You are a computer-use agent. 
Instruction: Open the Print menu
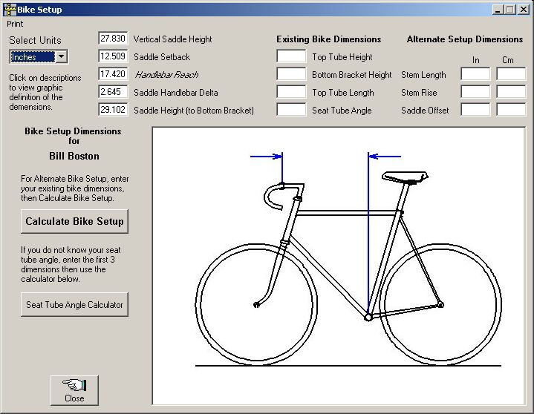coord(15,24)
